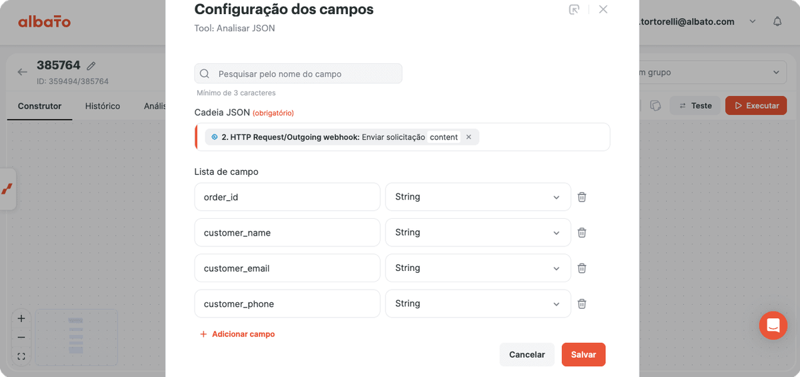Click the search magnifier icon
This screenshot has width=800, height=377.
205,73
